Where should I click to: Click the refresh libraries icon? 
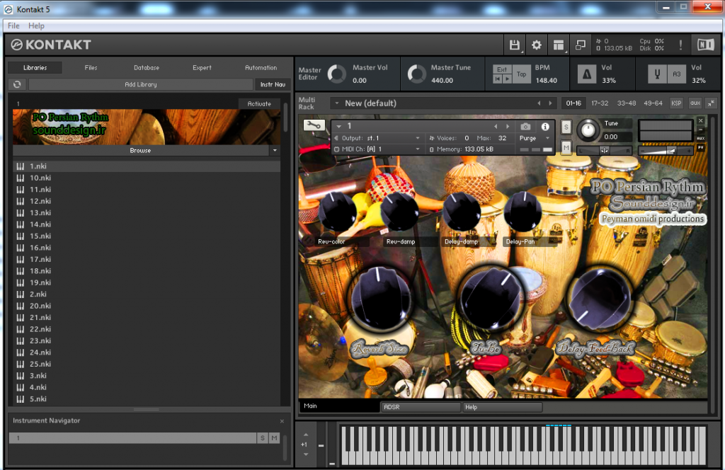[x=17, y=84]
